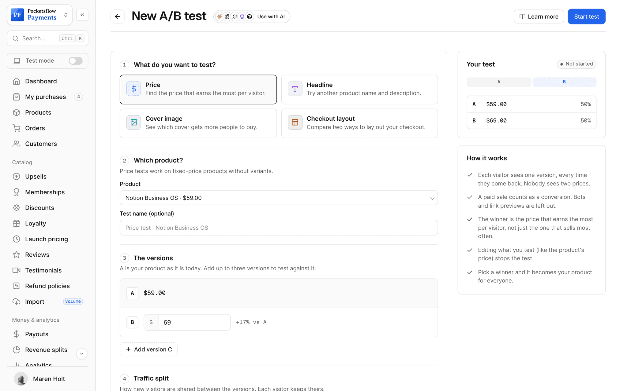
Task: Select the Cover image test type card
Action: click(x=198, y=123)
